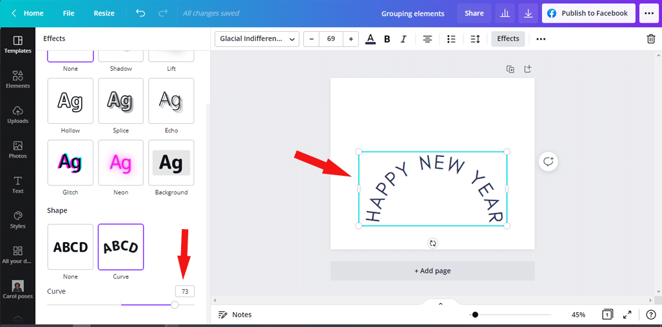This screenshot has height=327, width=662.
Task: Click the Lift effect label
Action: click(171, 68)
